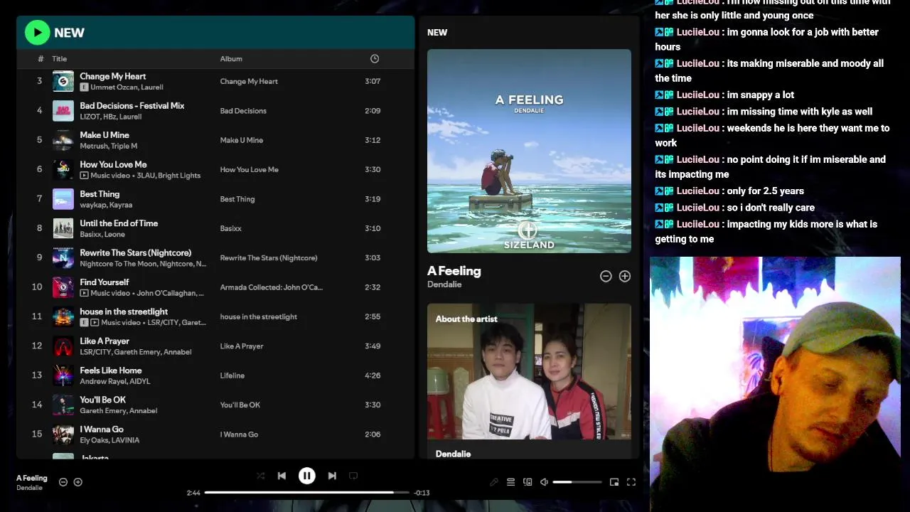Screen dimensions: 910x512
Task: Open the play queue
Action: tap(510, 482)
